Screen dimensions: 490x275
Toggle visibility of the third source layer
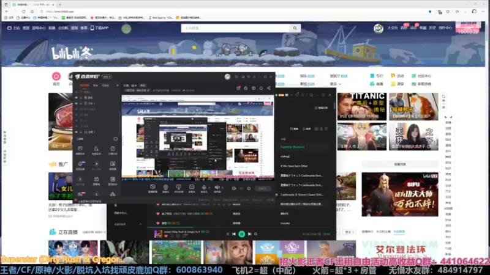coord(77,103)
